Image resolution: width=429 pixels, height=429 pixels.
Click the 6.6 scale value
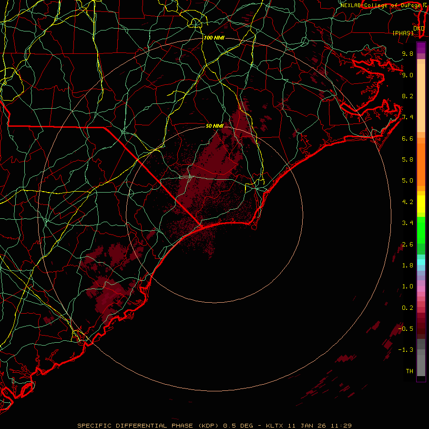tap(408, 139)
